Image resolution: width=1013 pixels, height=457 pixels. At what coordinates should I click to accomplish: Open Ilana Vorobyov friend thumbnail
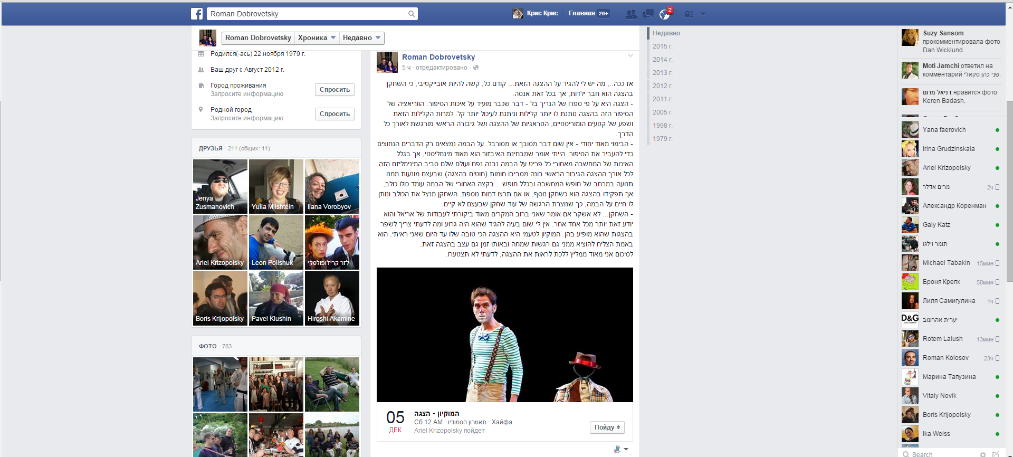point(332,186)
